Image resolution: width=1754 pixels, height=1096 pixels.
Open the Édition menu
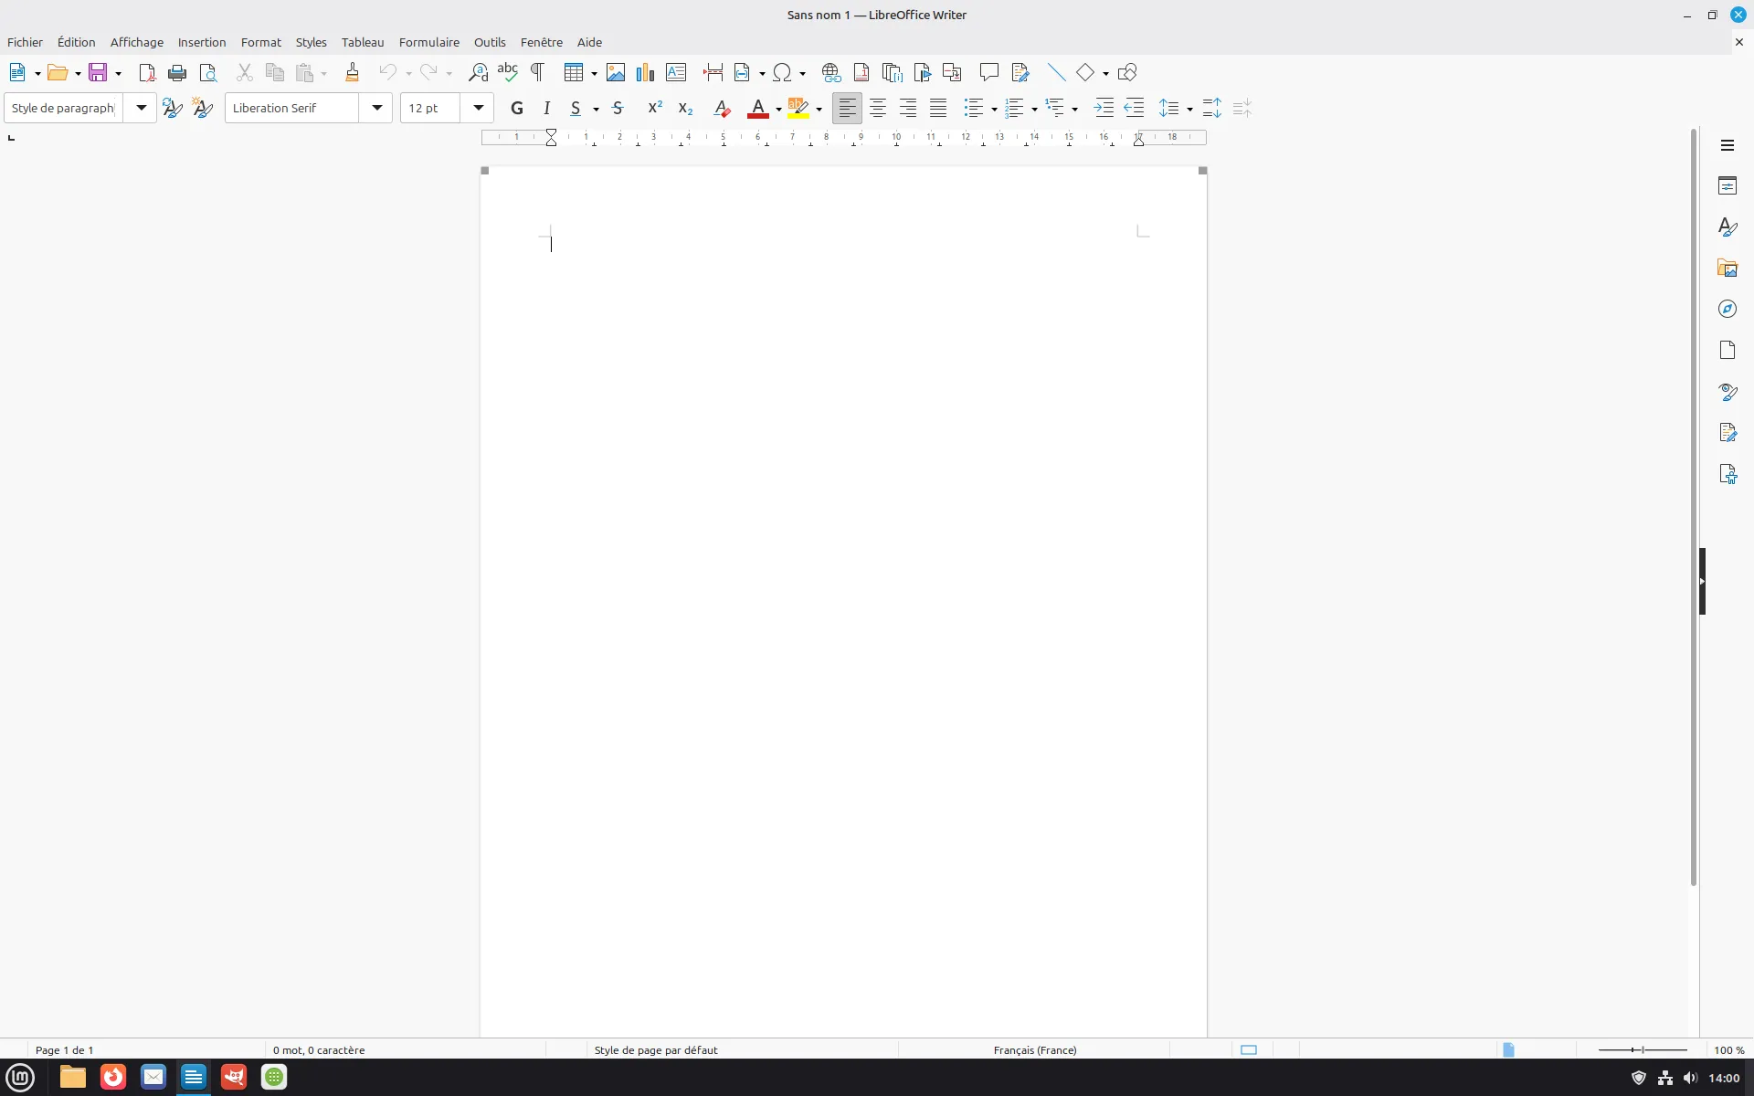pyautogui.click(x=76, y=42)
